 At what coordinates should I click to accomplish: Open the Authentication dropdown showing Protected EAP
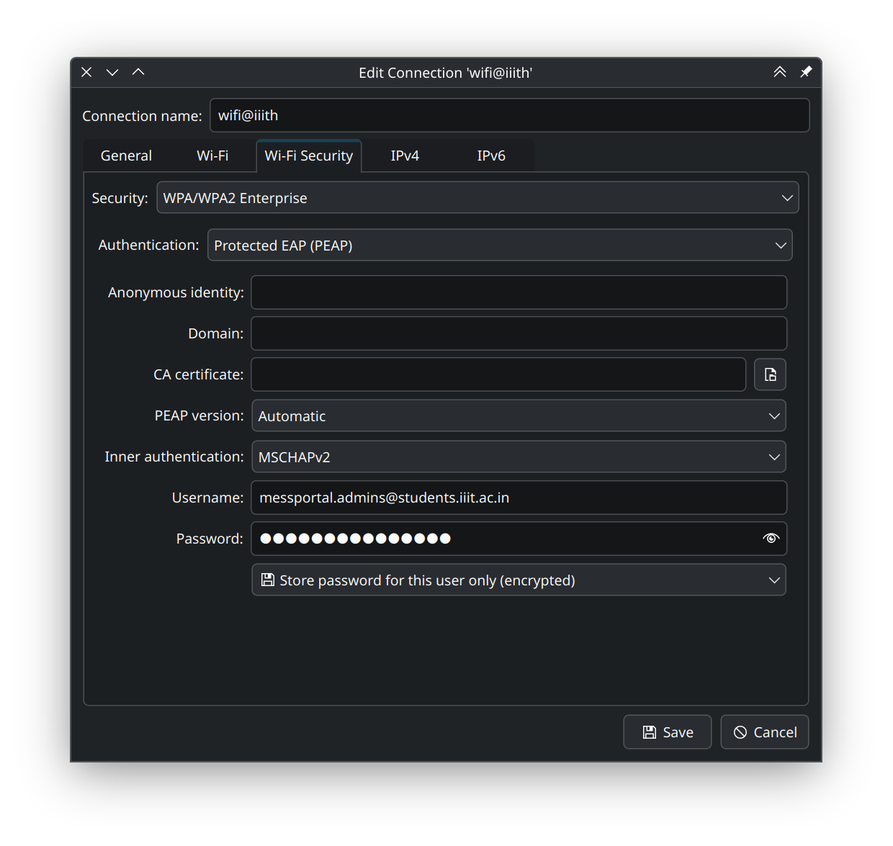click(500, 246)
